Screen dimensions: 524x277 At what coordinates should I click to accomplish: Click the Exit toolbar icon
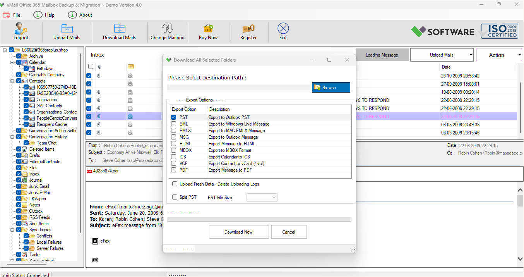pos(283,28)
